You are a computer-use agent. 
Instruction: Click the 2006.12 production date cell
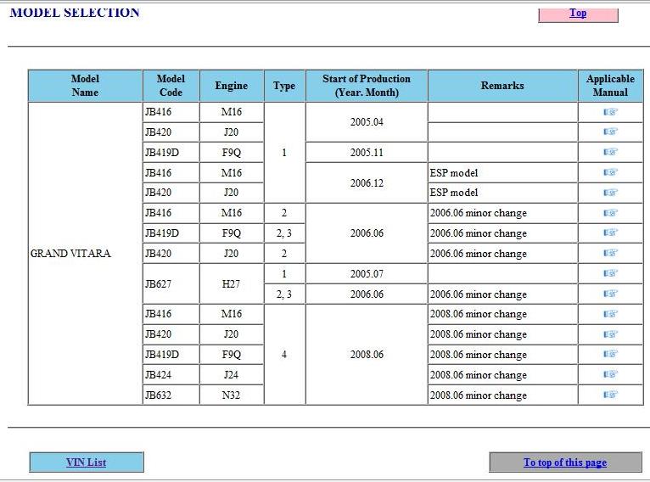[367, 182]
